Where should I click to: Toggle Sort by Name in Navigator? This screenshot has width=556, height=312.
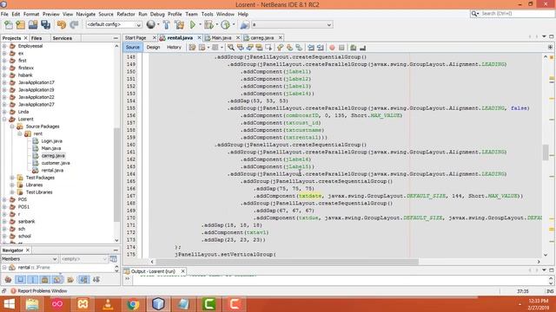click(x=83, y=280)
